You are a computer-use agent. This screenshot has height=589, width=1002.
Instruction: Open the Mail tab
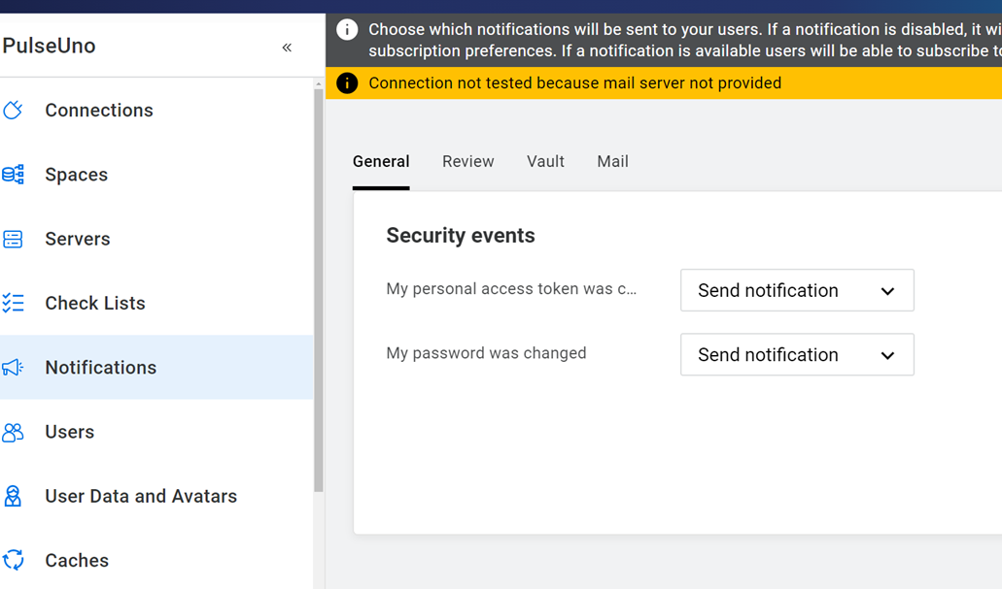[612, 162]
